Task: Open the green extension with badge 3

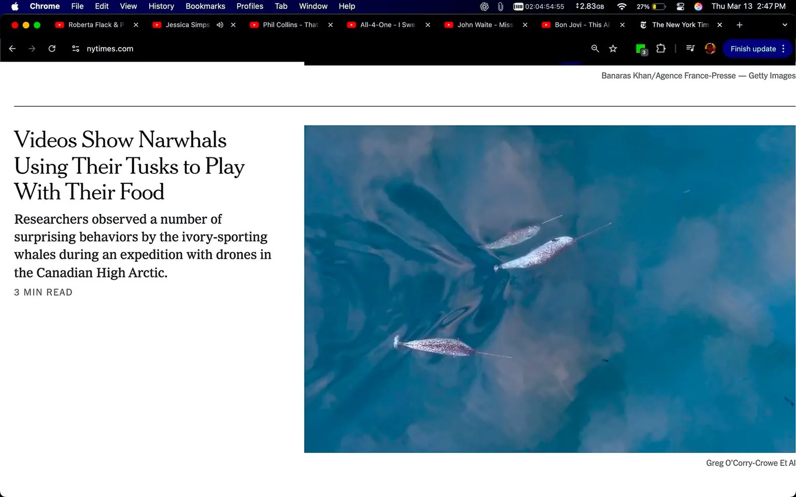Action: (641, 48)
